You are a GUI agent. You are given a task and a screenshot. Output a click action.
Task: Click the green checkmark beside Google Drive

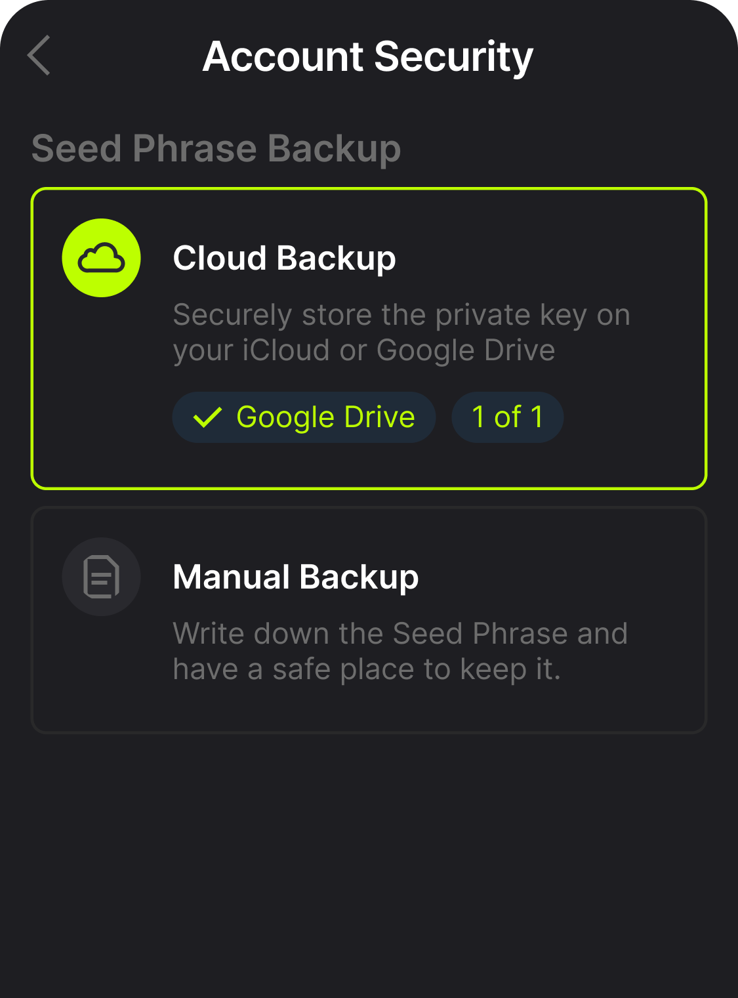point(207,417)
